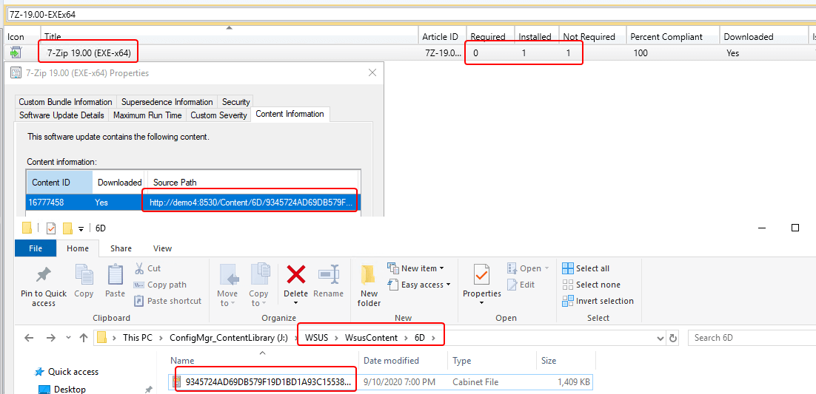Open the Security tab in Properties
The width and height of the screenshot is (816, 394).
[236, 102]
